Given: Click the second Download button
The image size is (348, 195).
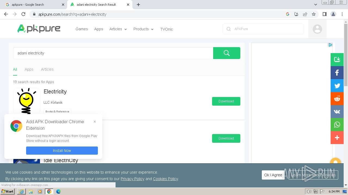Looking at the screenshot, I should tap(226, 138).
